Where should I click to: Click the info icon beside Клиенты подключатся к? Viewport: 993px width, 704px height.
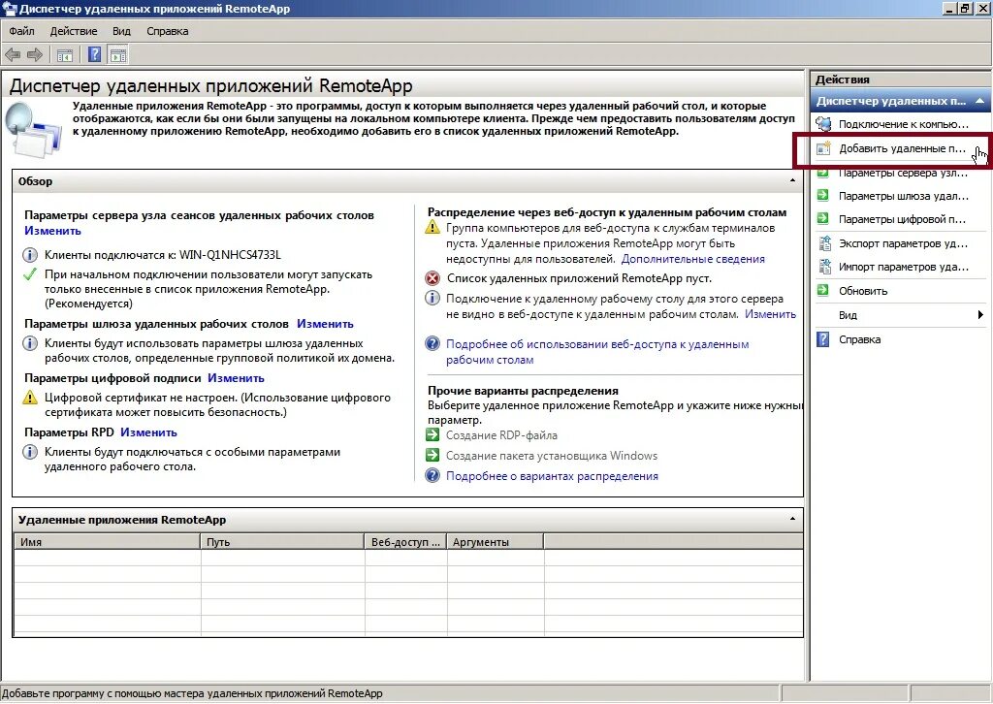(30, 255)
